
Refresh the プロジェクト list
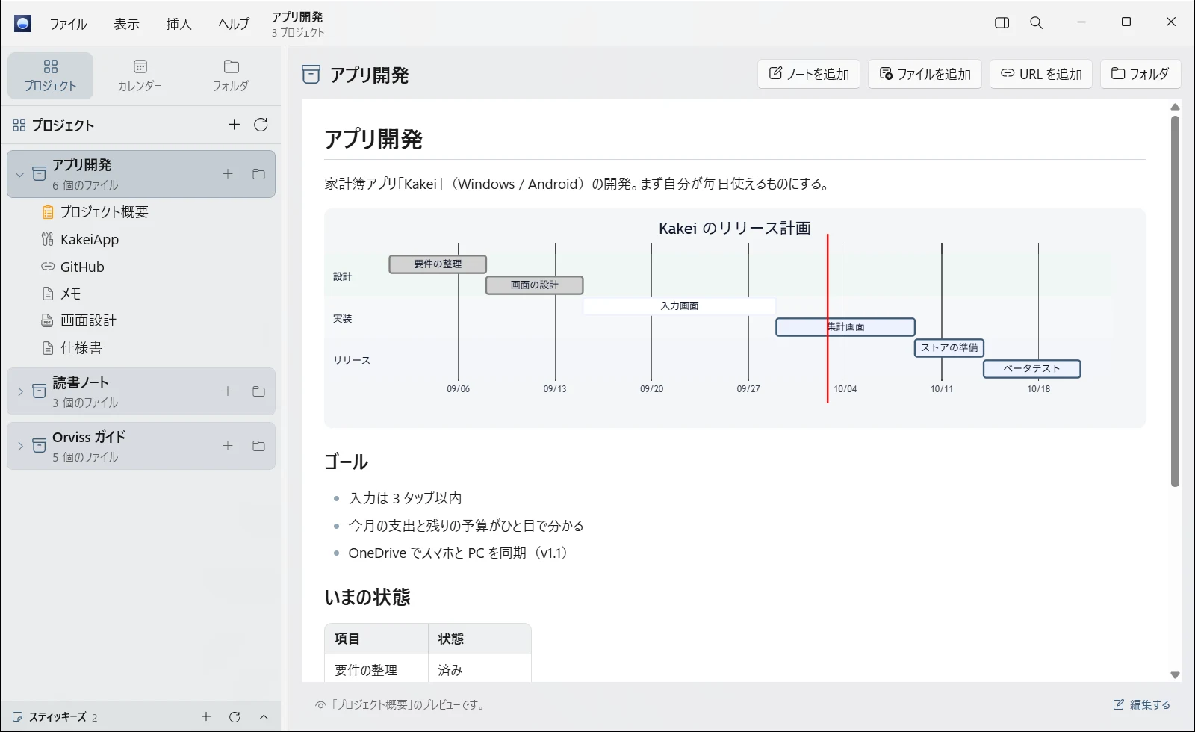[x=261, y=125]
